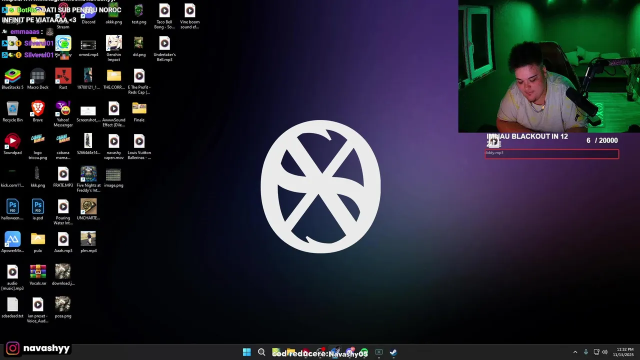The width and height of the screenshot is (640, 360).
Task: Select the THE.CORR... folder
Action: [113, 79]
